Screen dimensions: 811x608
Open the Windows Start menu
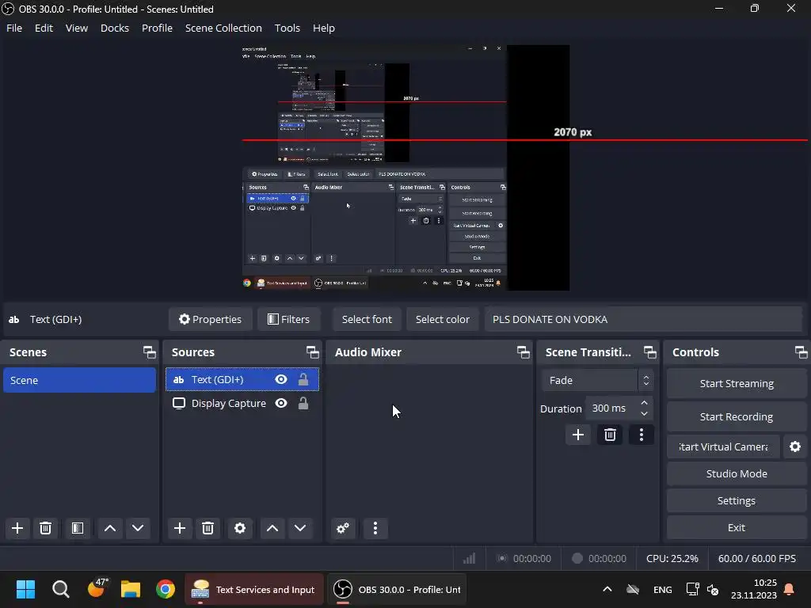tap(25, 589)
